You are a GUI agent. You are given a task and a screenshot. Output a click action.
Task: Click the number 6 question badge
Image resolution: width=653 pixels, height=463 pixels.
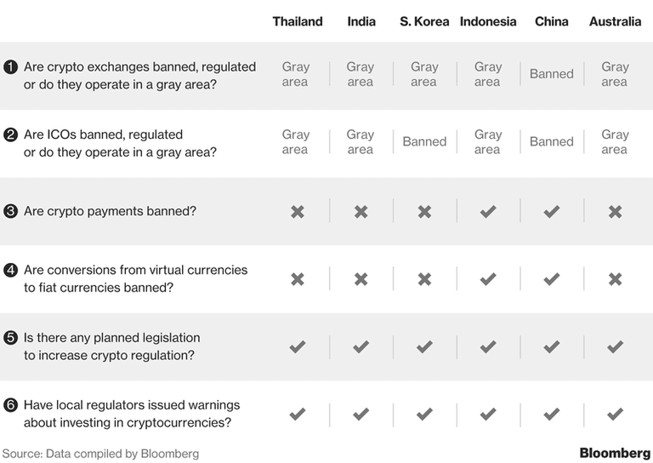point(10,406)
